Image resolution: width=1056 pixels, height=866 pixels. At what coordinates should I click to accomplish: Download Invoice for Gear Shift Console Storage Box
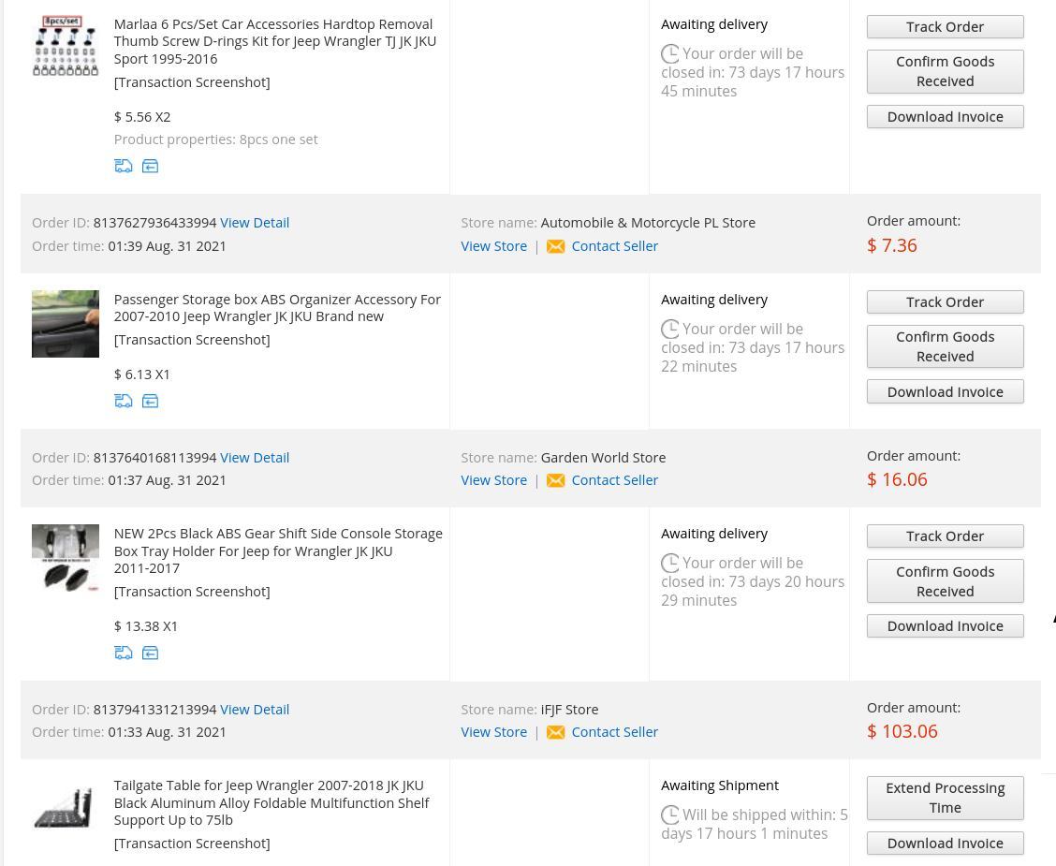click(x=945, y=625)
